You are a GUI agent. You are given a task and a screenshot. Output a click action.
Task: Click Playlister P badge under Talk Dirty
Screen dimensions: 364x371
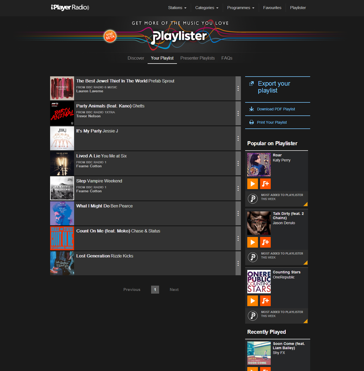coord(253,257)
